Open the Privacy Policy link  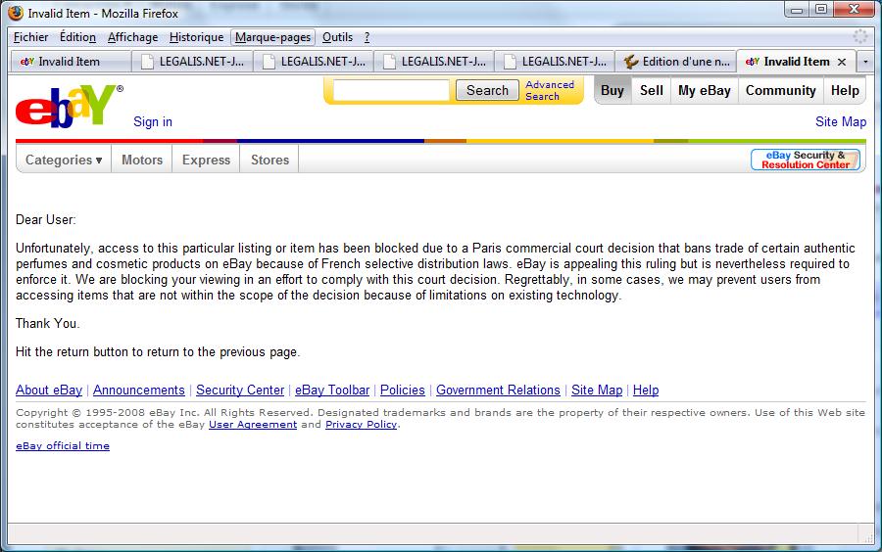coord(361,425)
